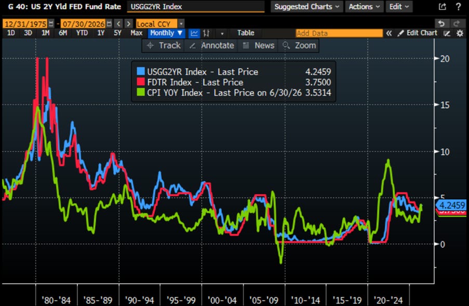469x306 pixels.
Task: Click the '00-'04 x-axis label
Action: click(x=222, y=300)
